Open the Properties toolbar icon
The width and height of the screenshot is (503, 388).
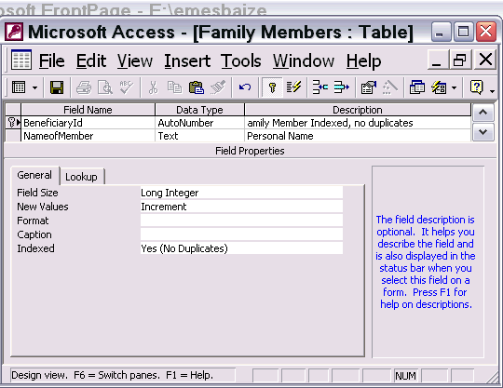368,87
